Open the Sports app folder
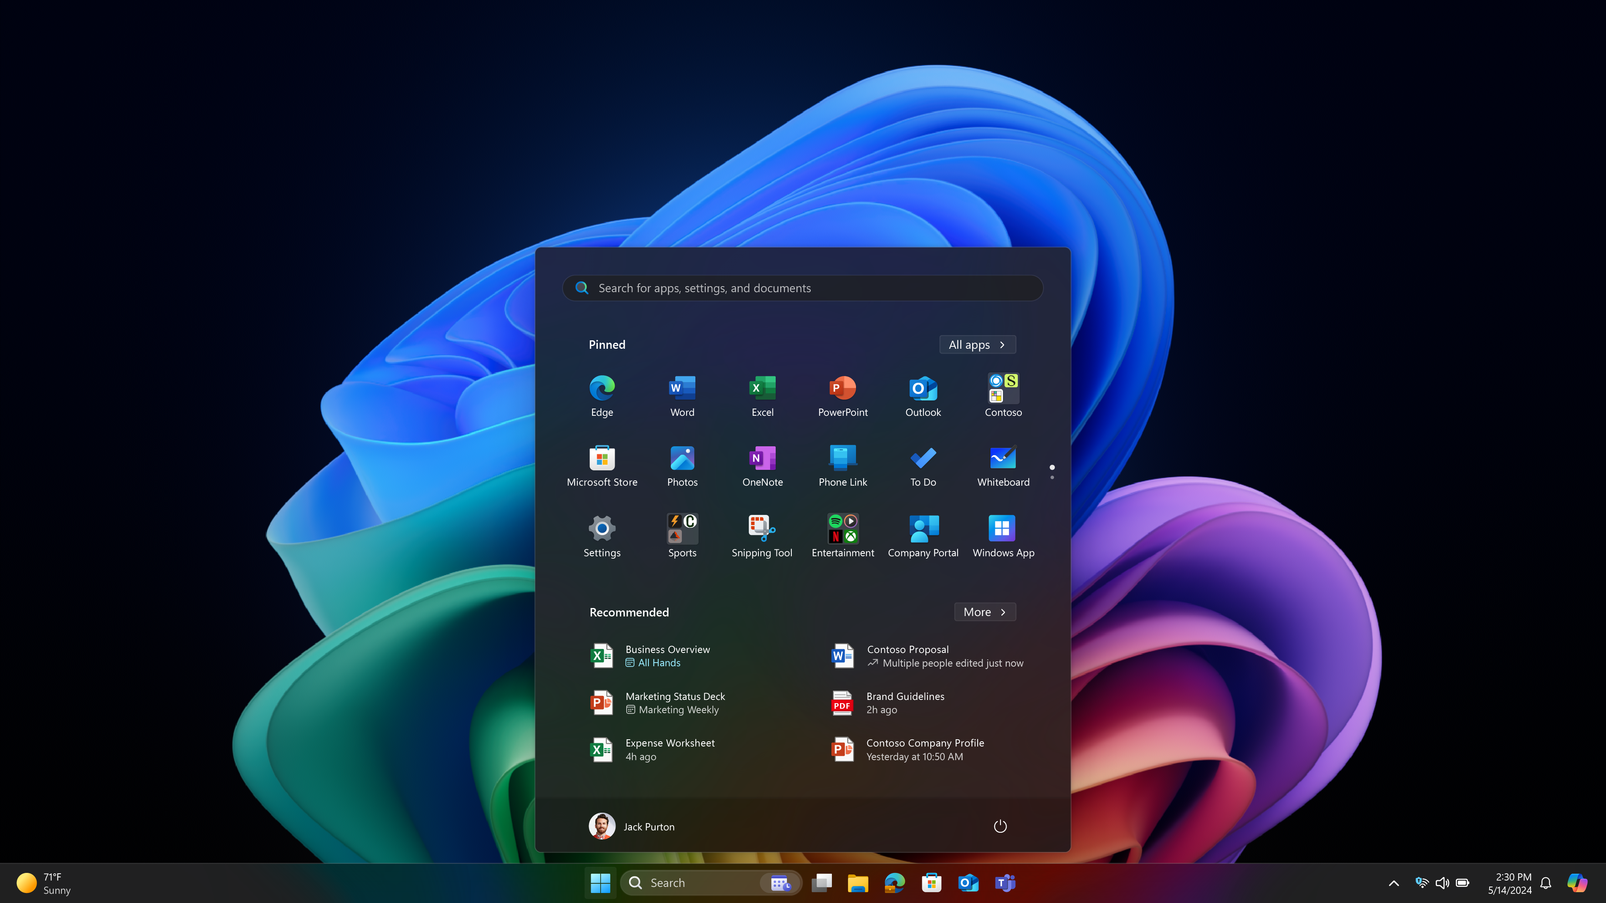1606x903 pixels. (x=682, y=537)
